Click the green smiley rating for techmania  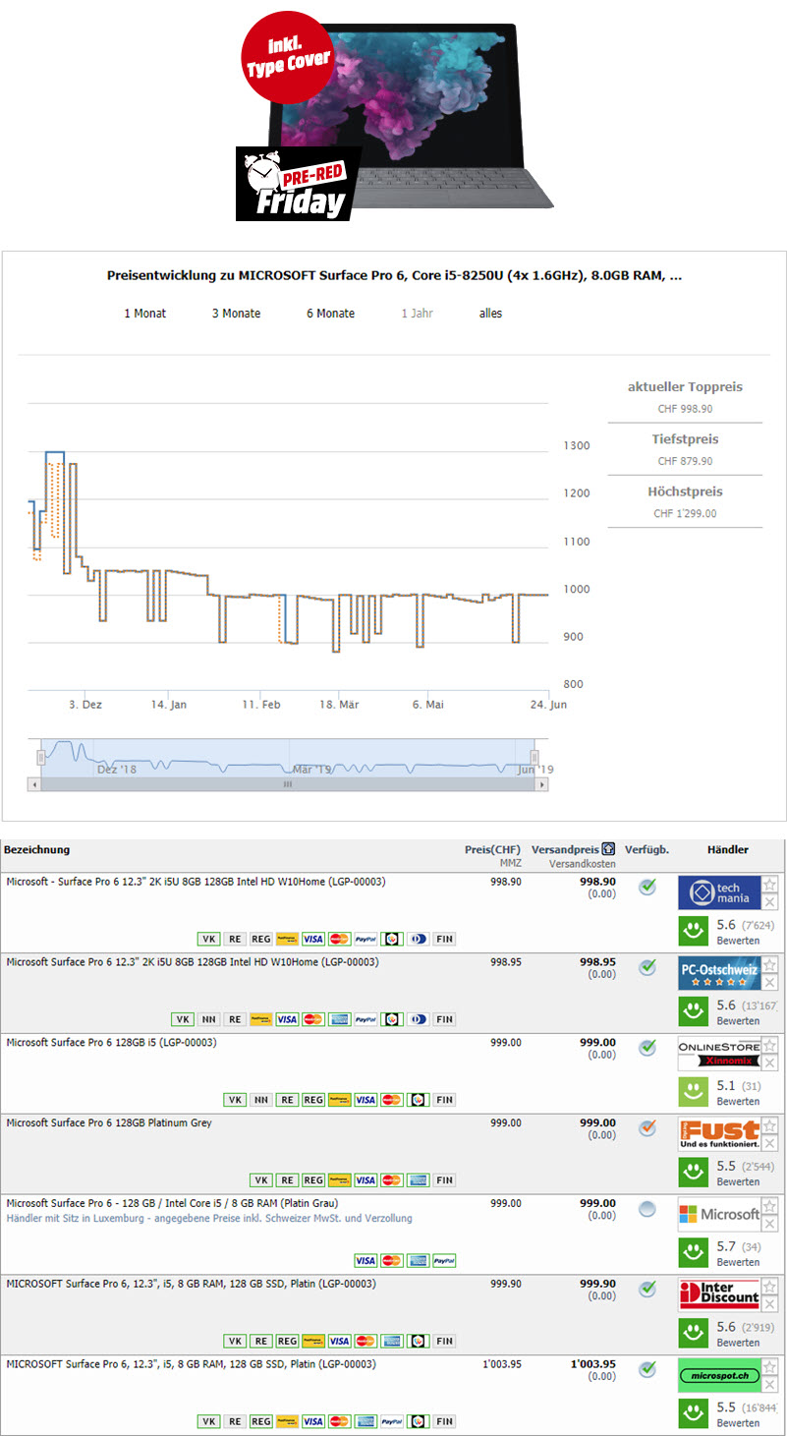tap(695, 930)
